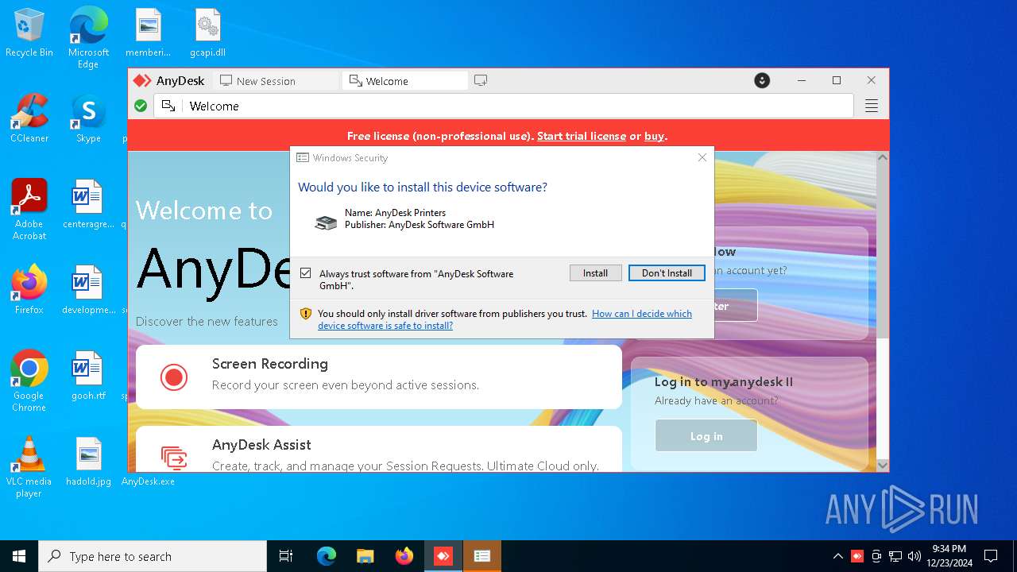Click the Screen Recording red record icon
Screen dimensions: 1017x572
click(x=174, y=377)
